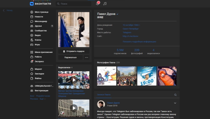Open the three-dot profile actions menu
Screen dimensions: 210x119
pyautogui.click(x=86, y=58)
